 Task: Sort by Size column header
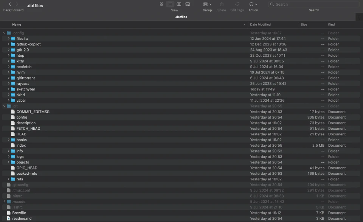(x=304, y=25)
